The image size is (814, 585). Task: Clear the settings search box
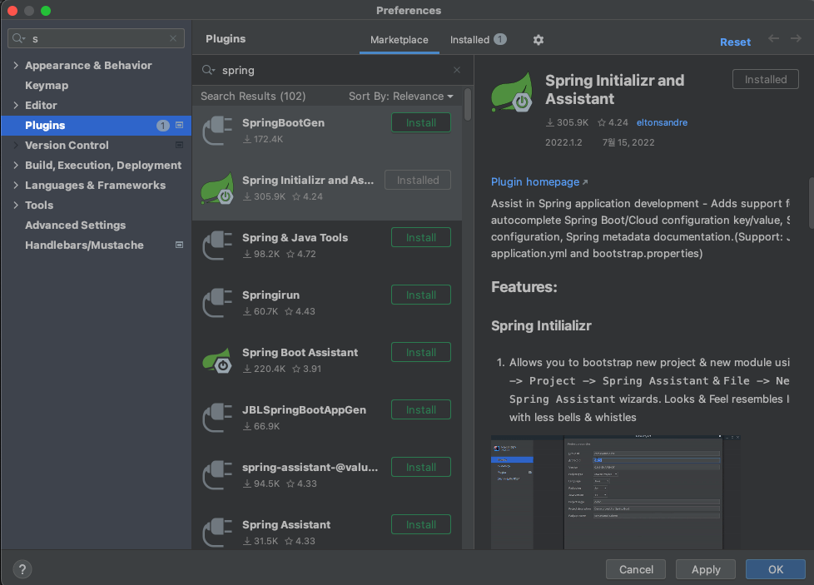[x=173, y=38]
